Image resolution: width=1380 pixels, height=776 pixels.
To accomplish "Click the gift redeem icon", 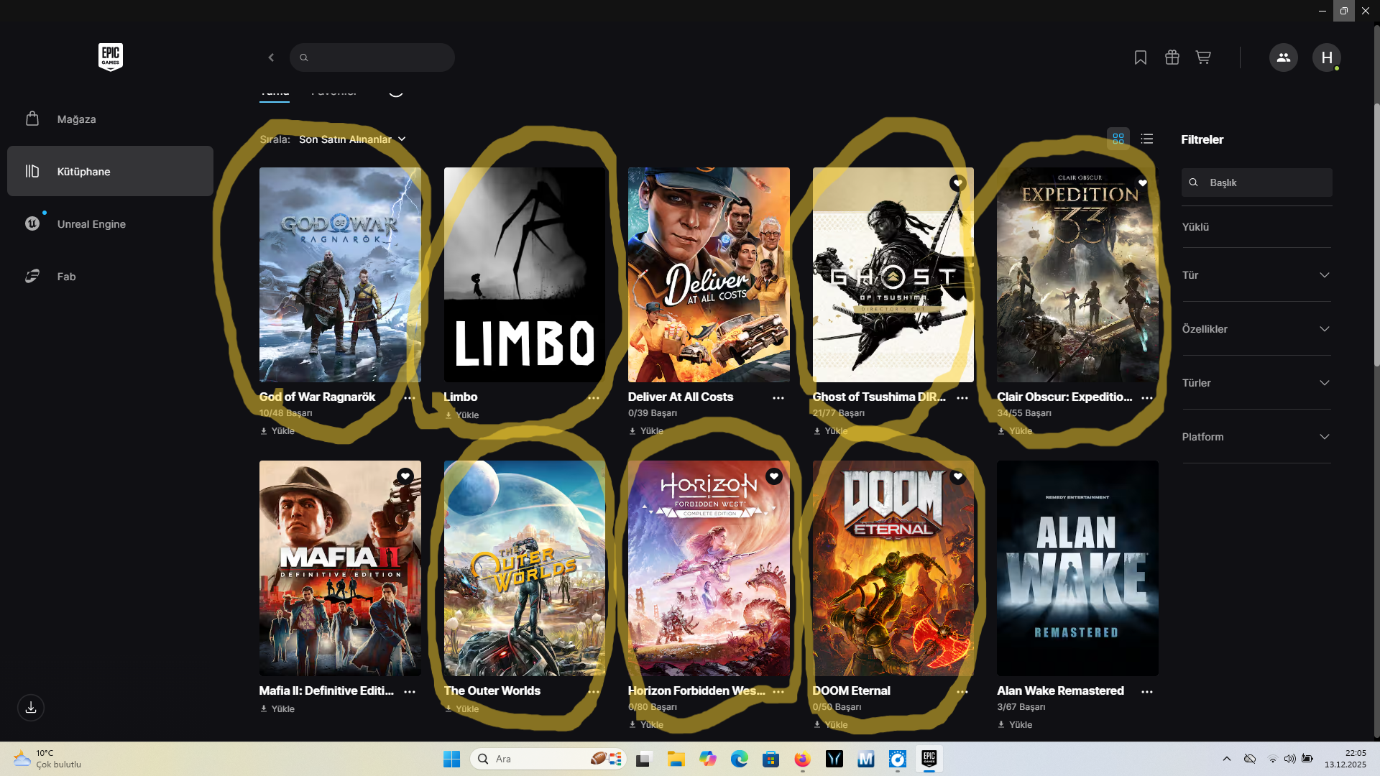I will tap(1172, 57).
